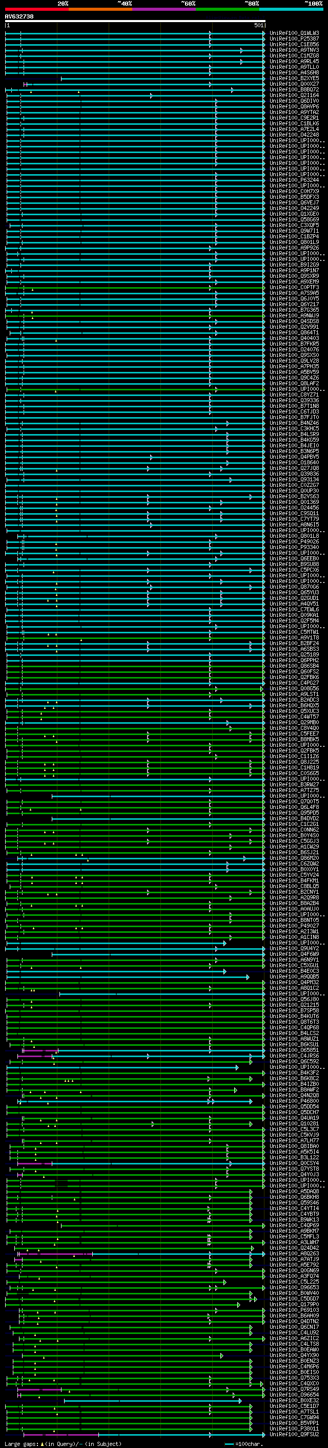
Task: Select hit label UniRef100_C0S6G5
Action: point(294,773)
